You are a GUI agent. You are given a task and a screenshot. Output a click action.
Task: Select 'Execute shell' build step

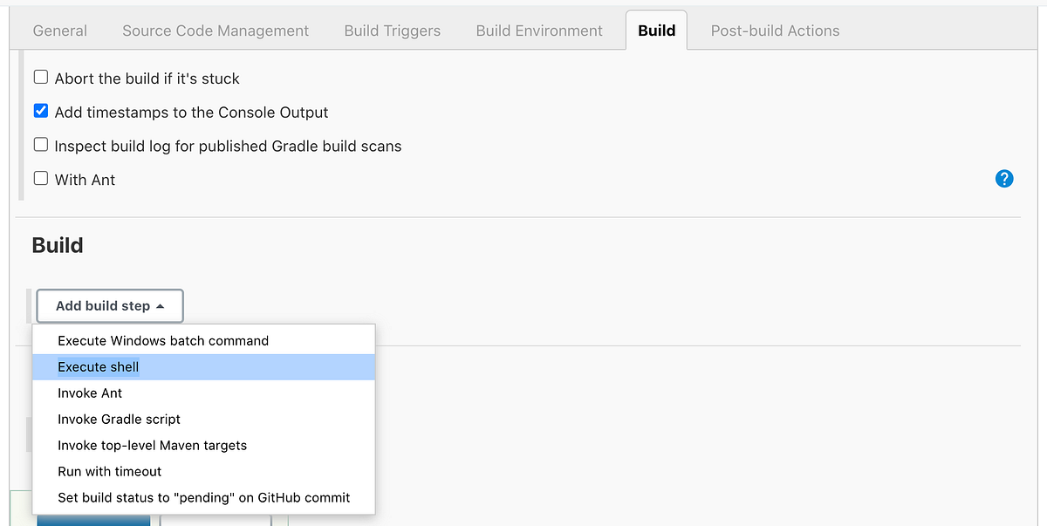(98, 366)
